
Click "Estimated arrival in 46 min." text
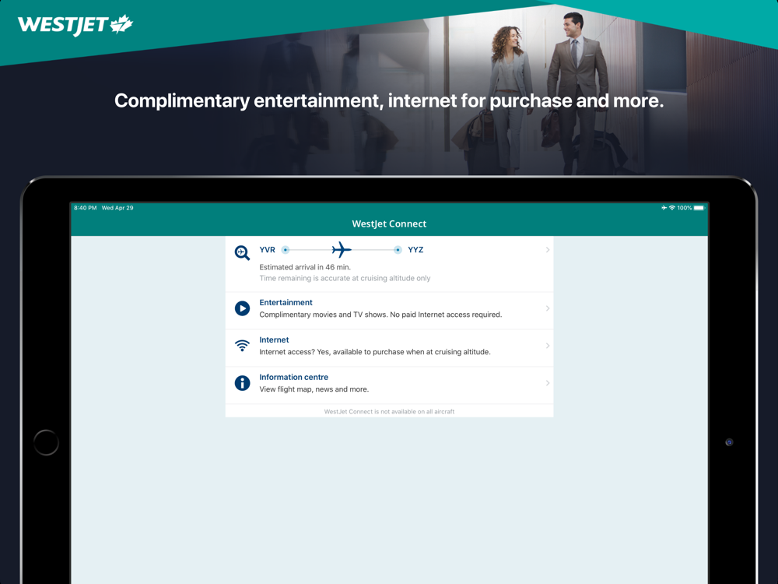[x=305, y=267]
